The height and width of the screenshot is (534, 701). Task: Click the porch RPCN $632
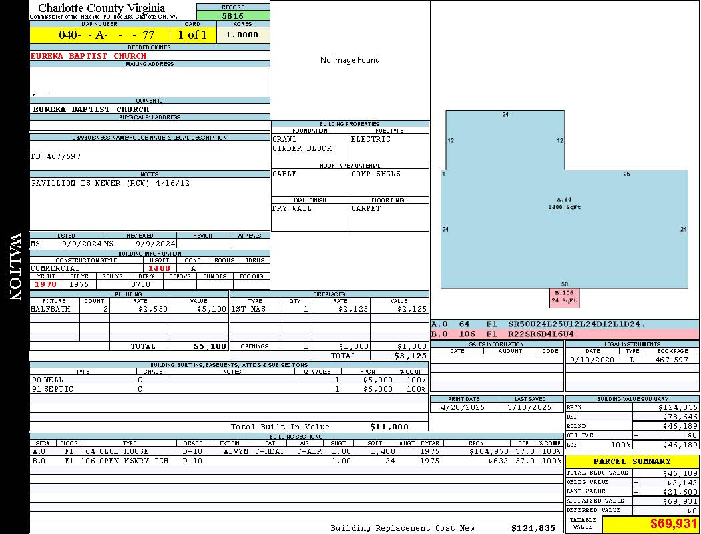(499, 461)
